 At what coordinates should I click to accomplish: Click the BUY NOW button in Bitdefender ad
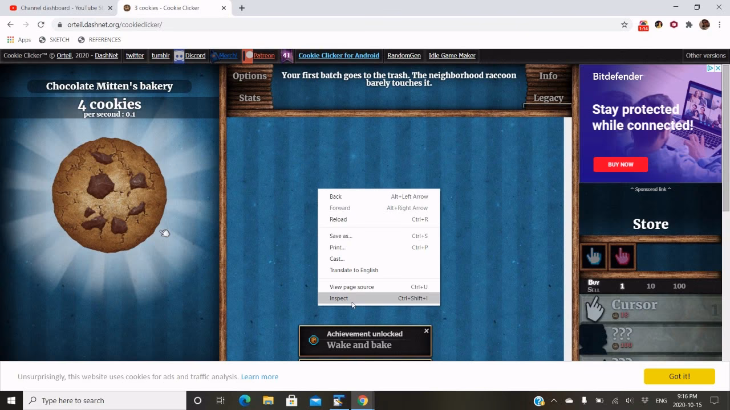point(620,165)
